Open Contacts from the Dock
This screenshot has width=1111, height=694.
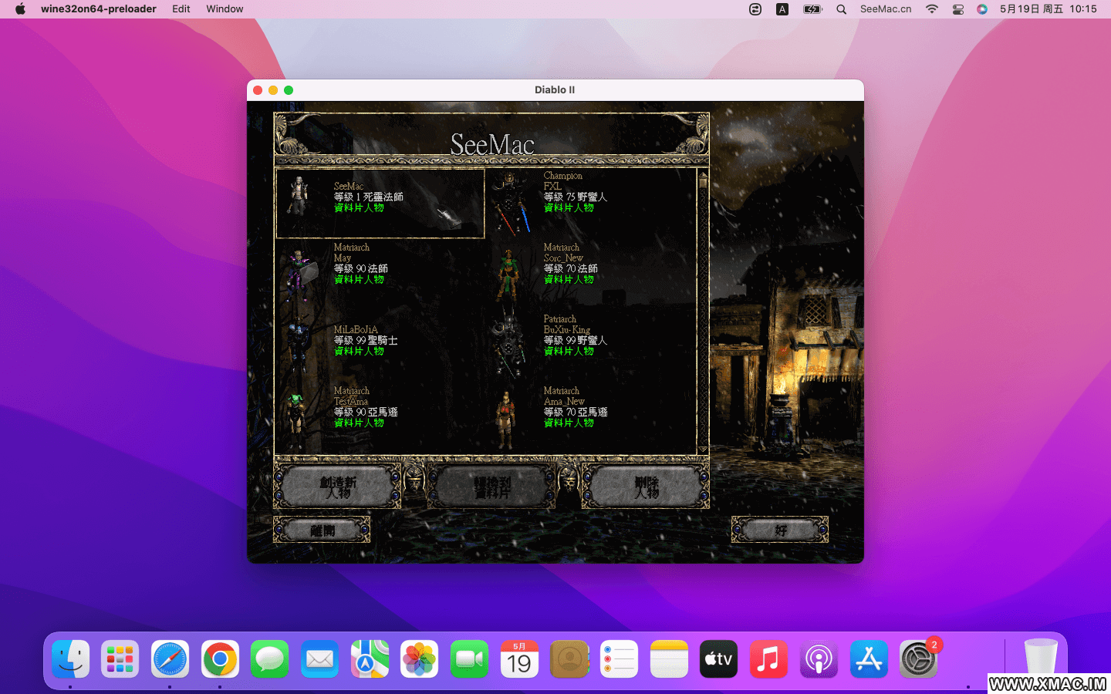569,659
